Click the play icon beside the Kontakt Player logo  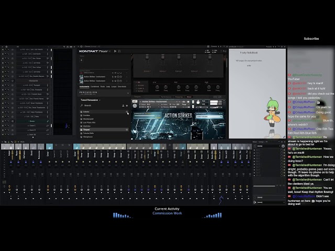point(115,51)
